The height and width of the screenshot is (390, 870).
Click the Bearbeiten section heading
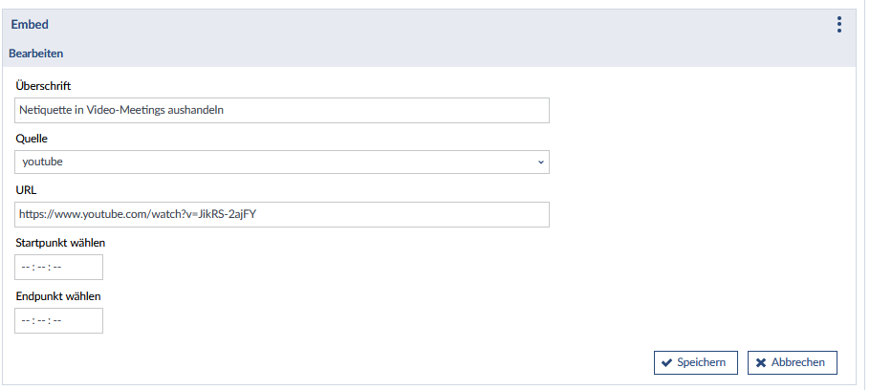coord(37,54)
